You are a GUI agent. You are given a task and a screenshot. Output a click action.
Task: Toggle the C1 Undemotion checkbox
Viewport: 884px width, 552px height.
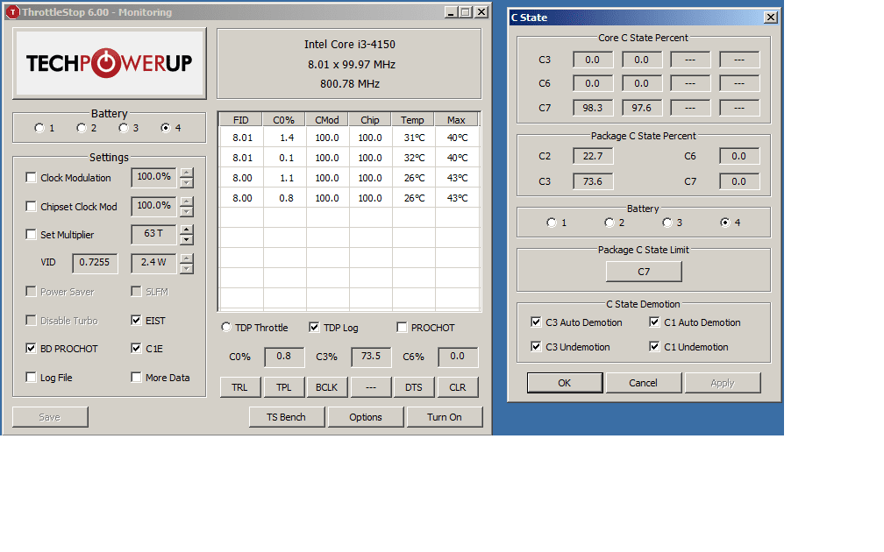click(654, 346)
